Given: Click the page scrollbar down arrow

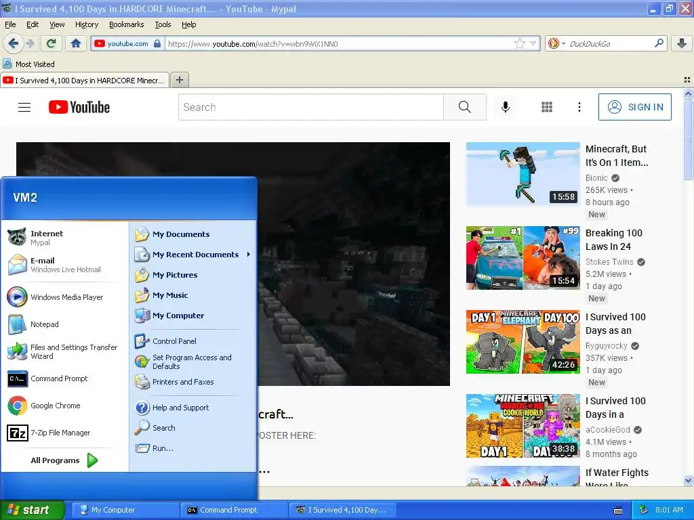Looking at the screenshot, I should click(688, 481).
